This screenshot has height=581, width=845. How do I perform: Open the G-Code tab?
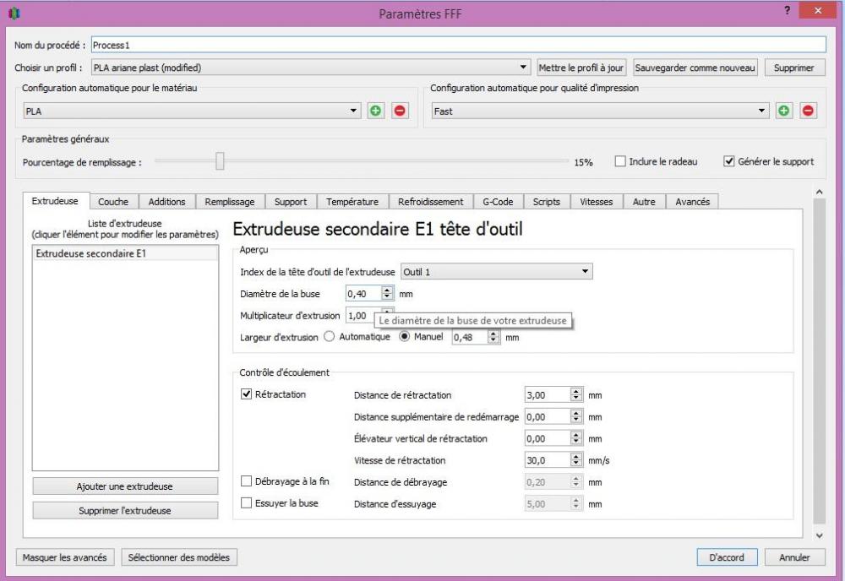(x=498, y=201)
